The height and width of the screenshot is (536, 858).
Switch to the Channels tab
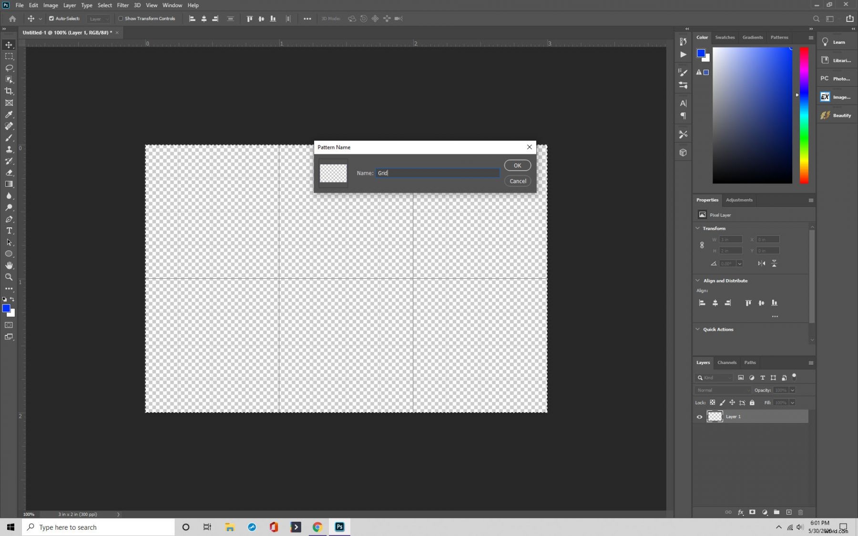pyautogui.click(x=727, y=363)
